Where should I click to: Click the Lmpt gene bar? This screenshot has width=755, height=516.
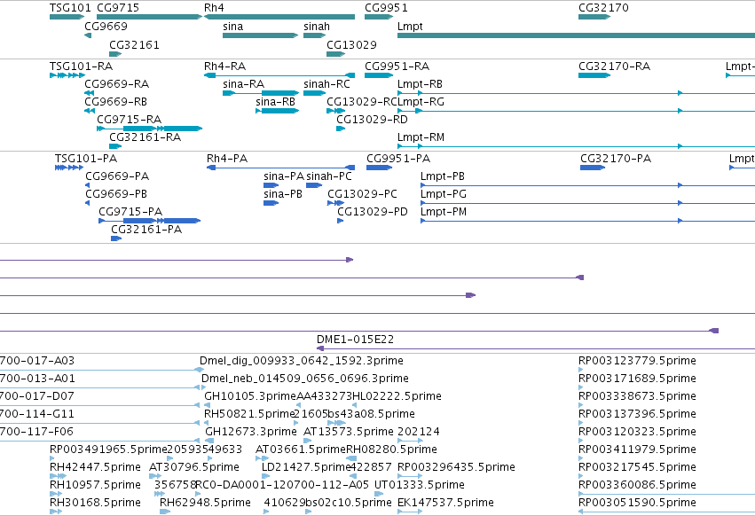click(576, 35)
